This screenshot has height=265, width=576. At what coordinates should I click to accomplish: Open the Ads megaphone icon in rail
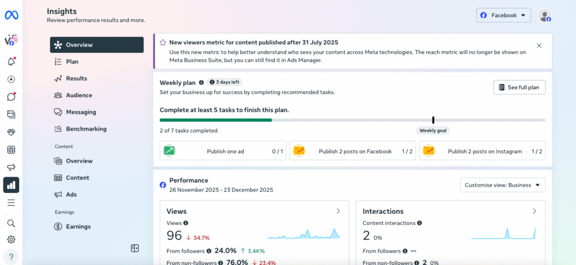coord(11,168)
